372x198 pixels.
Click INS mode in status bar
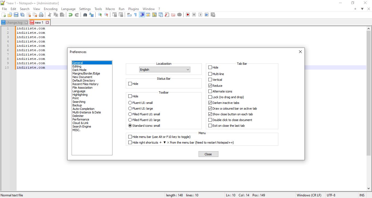click(362, 195)
